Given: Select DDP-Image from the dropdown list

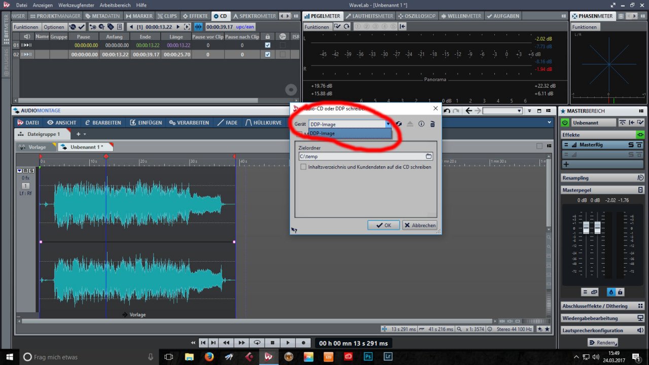Looking at the screenshot, I should tap(350, 133).
